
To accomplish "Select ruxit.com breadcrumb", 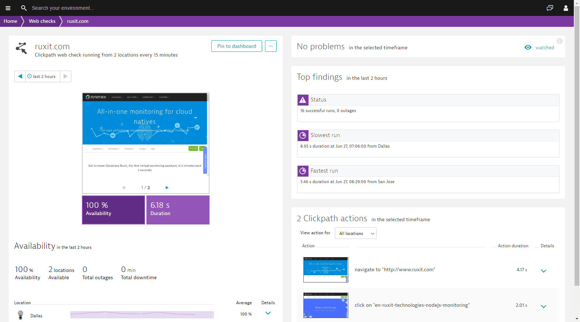I will [78, 21].
